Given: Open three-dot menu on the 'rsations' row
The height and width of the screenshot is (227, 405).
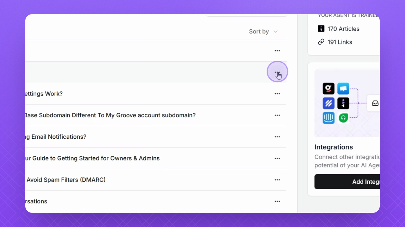Looking at the screenshot, I should pyautogui.click(x=277, y=201).
